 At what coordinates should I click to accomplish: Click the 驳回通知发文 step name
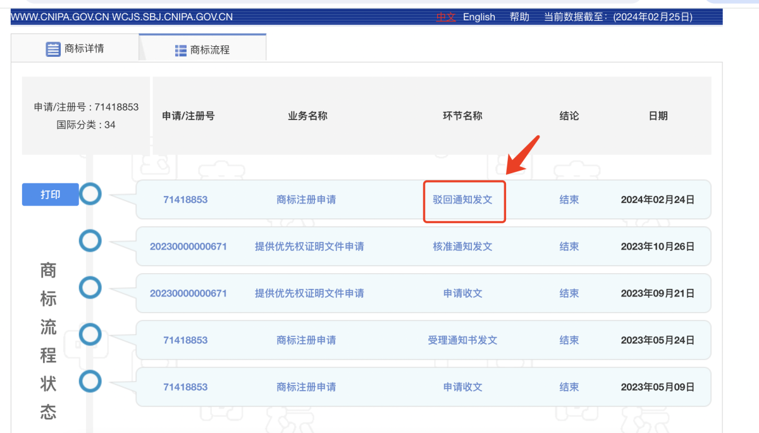coord(462,200)
